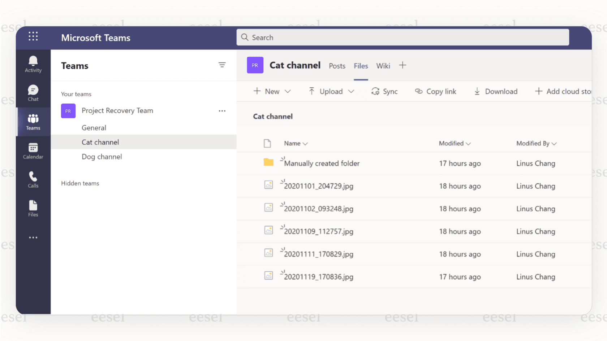Open the Files section in the sidebar
The width and height of the screenshot is (607, 341).
[x=33, y=208]
